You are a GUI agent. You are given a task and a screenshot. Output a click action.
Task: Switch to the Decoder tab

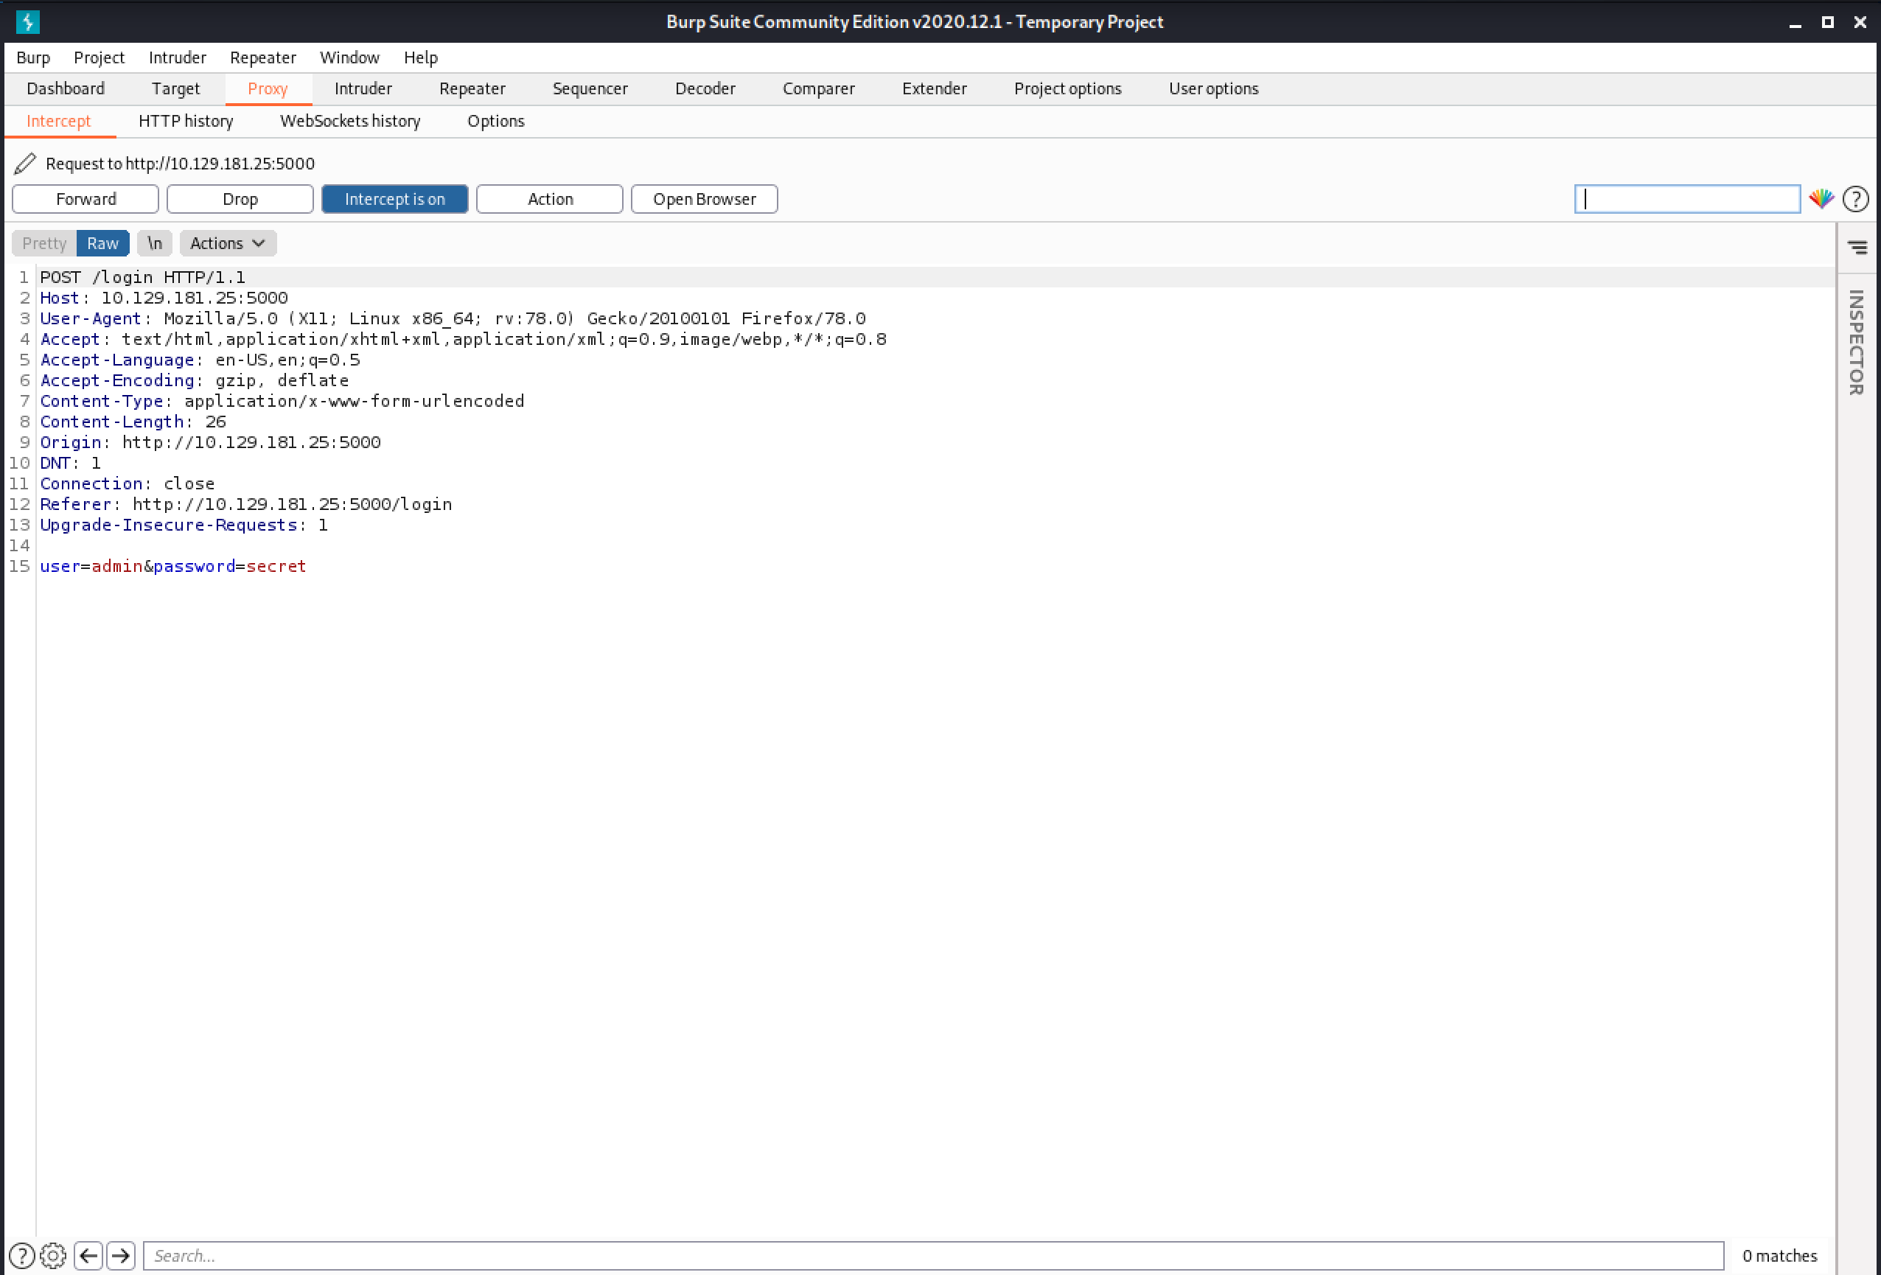point(705,89)
